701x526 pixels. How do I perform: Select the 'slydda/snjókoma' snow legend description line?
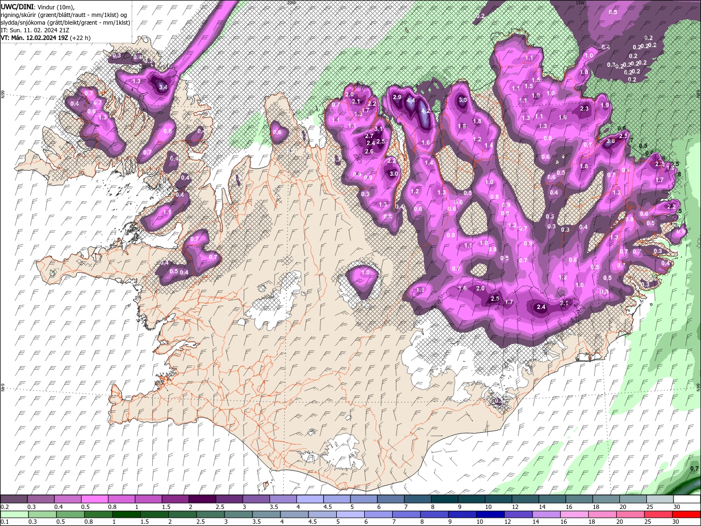coord(65,22)
